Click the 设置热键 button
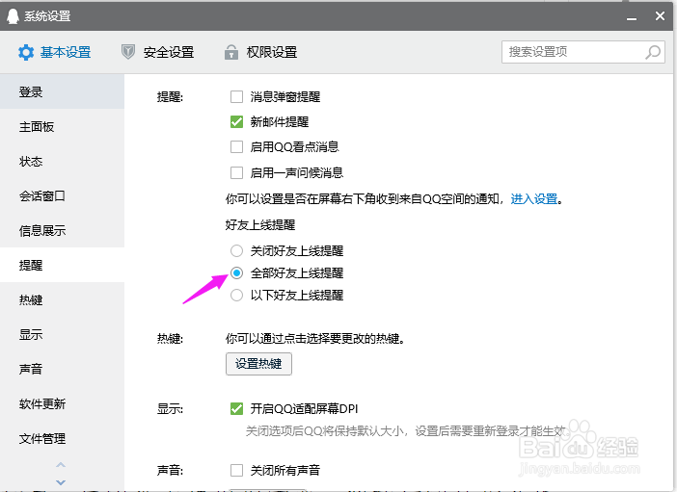Screen dimensions: 677x492 [258, 364]
